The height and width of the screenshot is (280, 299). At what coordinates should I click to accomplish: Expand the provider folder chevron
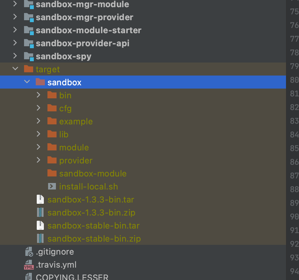click(38, 160)
